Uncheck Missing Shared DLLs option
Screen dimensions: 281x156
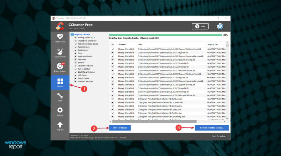click(76, 38)
